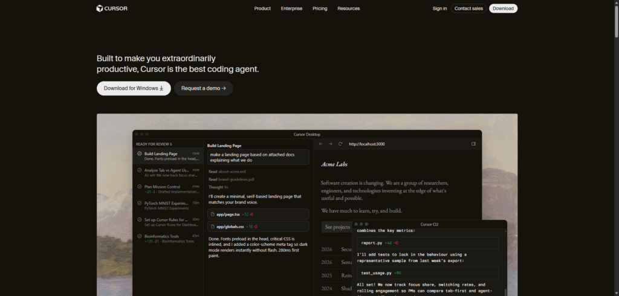Select the PyTorch MNIST Experiments task
The height and width of the screenshot is (296, 619).
point(168,205)
